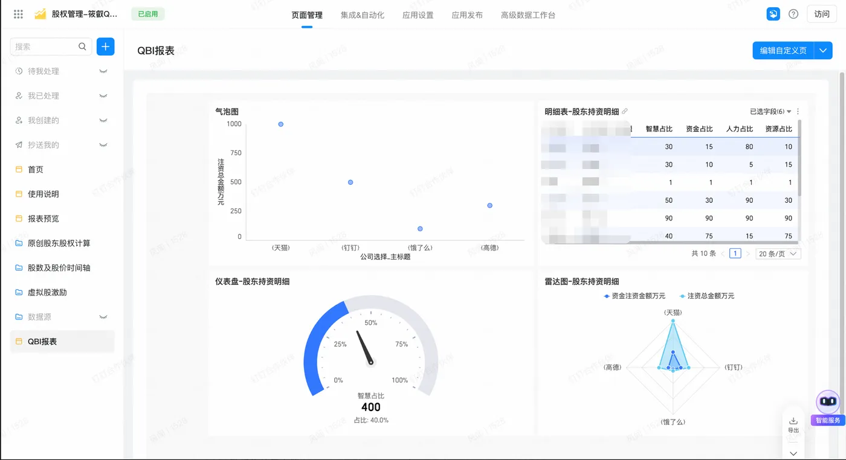Screen dimensions: 846x460
Task: Open 抄送我的 in the sidebar
Action: coord(43,145)
